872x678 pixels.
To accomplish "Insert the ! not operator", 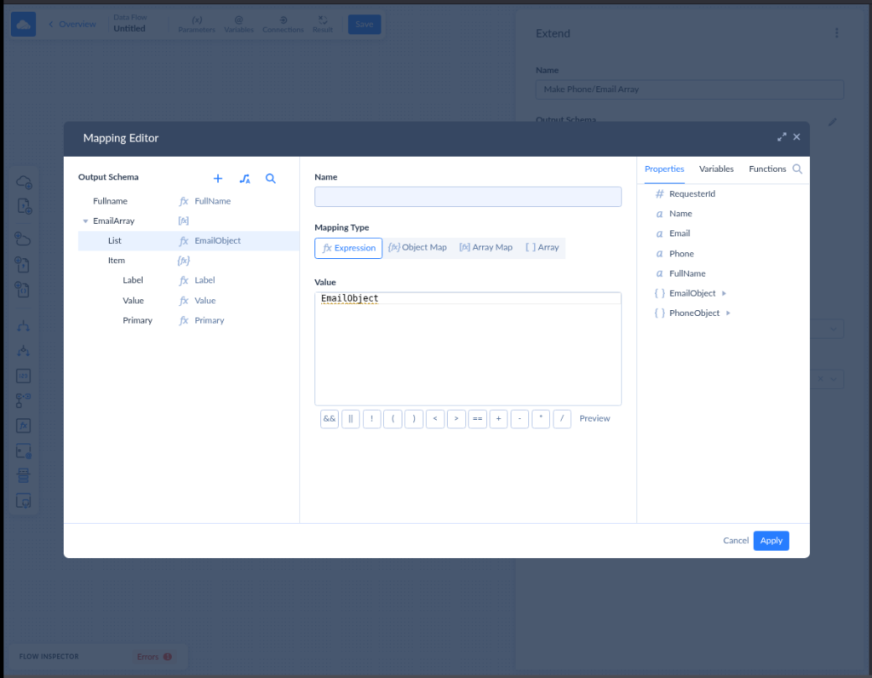I will 371,419.
